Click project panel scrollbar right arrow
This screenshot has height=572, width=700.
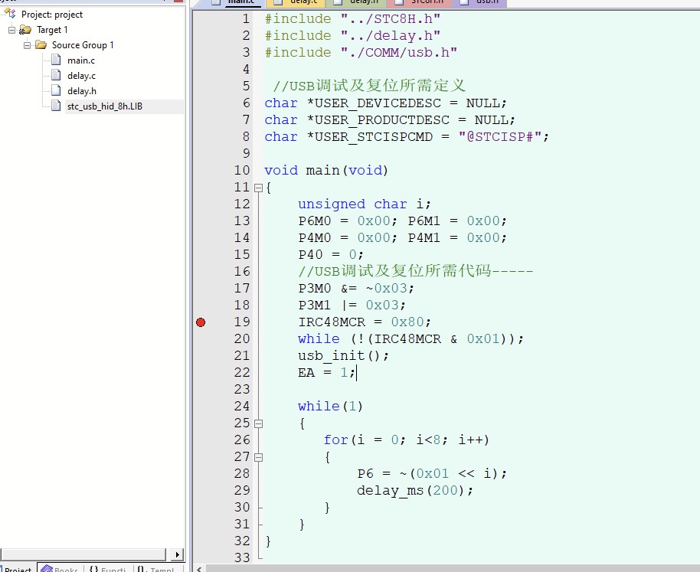click(x=177, y=554)
